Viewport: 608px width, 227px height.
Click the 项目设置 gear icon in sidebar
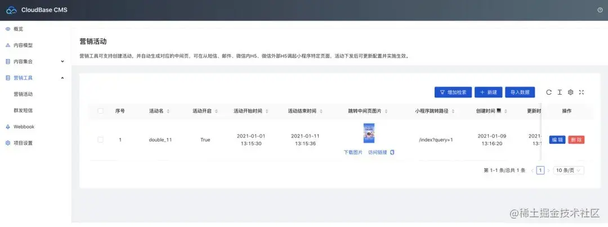coord(8,143)
